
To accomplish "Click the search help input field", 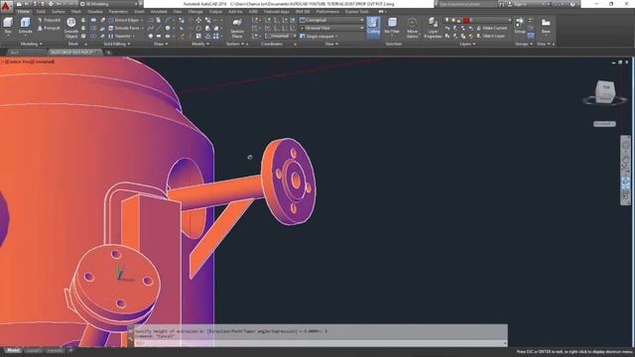I will point(467,4).
